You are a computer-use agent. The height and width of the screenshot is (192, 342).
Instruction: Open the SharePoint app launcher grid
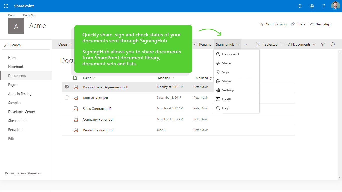(6, 6)
